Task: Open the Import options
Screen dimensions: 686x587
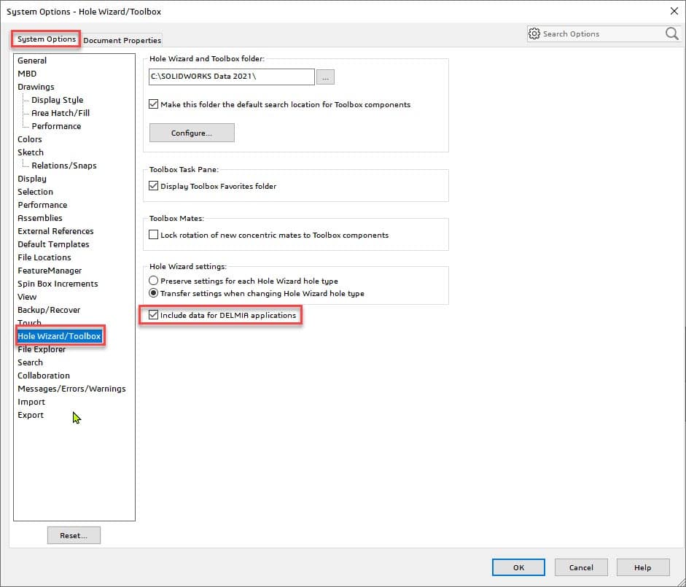Action: click(x=31, y=402)
